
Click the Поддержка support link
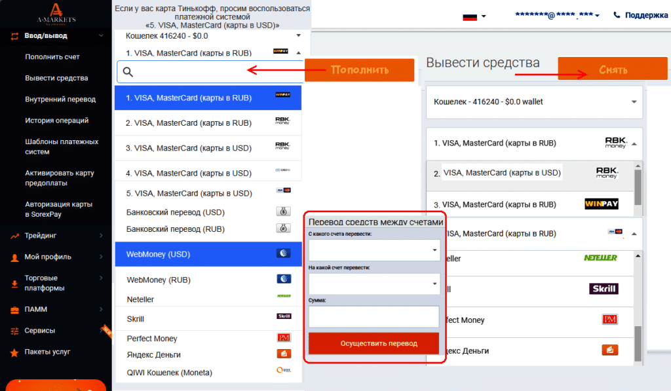(646, 15)
